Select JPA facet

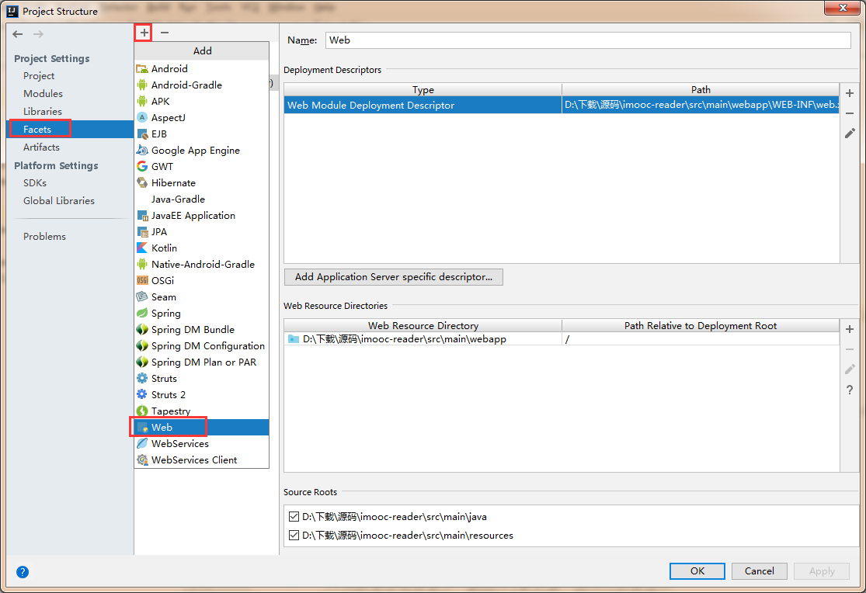click(x=202, y=231)
